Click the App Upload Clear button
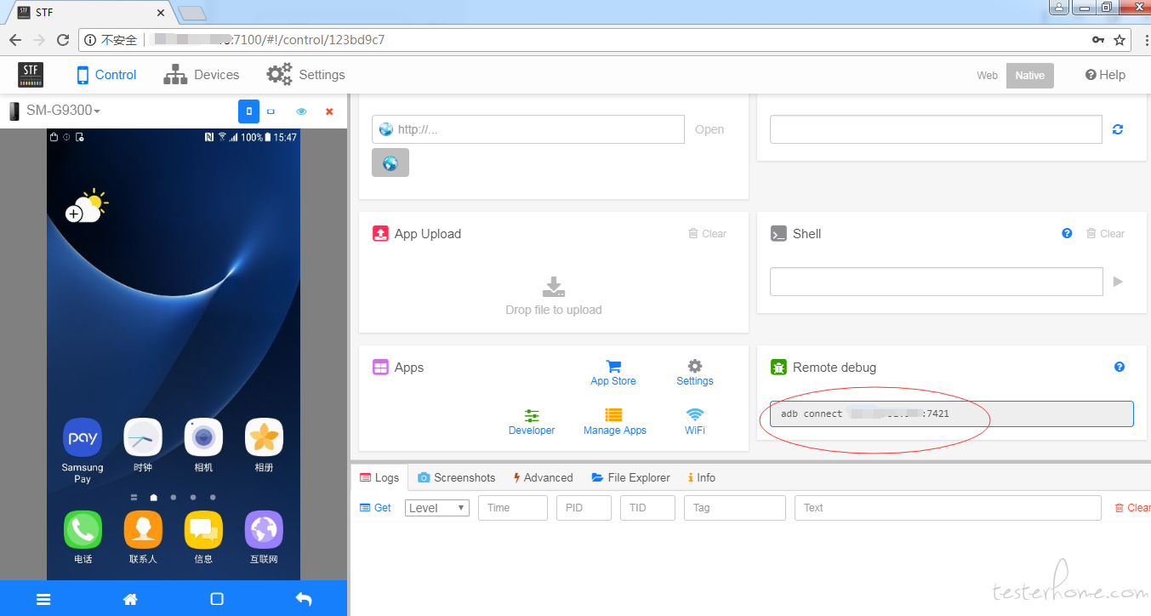The height and width of the screenshot is (616, 1151). (x=707, y=234)
